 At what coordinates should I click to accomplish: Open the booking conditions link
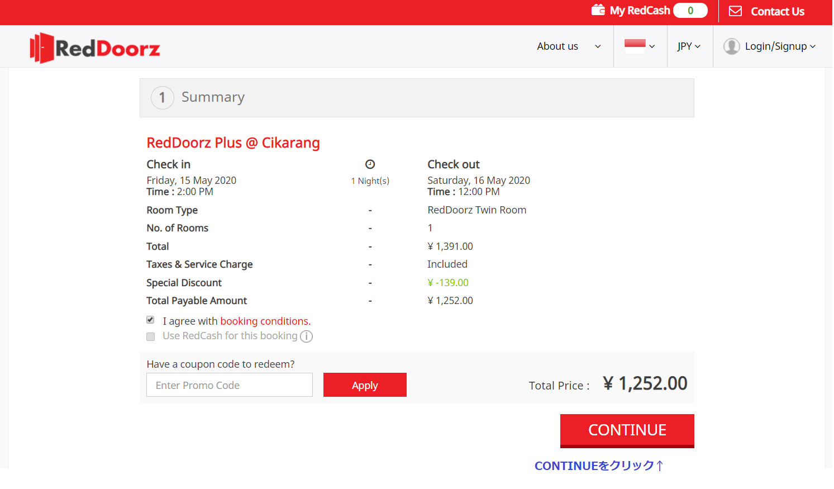coord(265,321)
